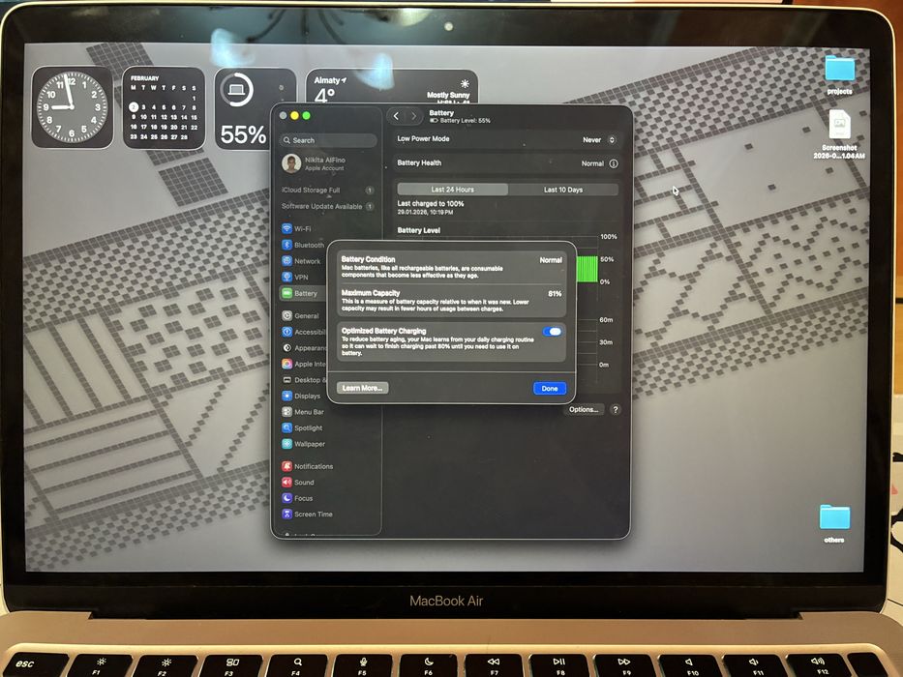
Task: Open the VPN sidebar item
Action: (295, 277)
